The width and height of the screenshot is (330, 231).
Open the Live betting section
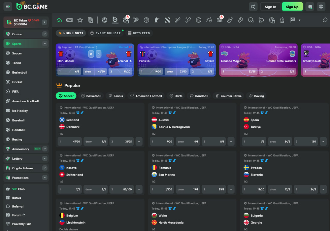[x=70, y=20]
